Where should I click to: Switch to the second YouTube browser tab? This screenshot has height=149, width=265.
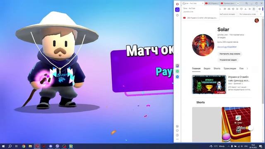click(212, 3)
